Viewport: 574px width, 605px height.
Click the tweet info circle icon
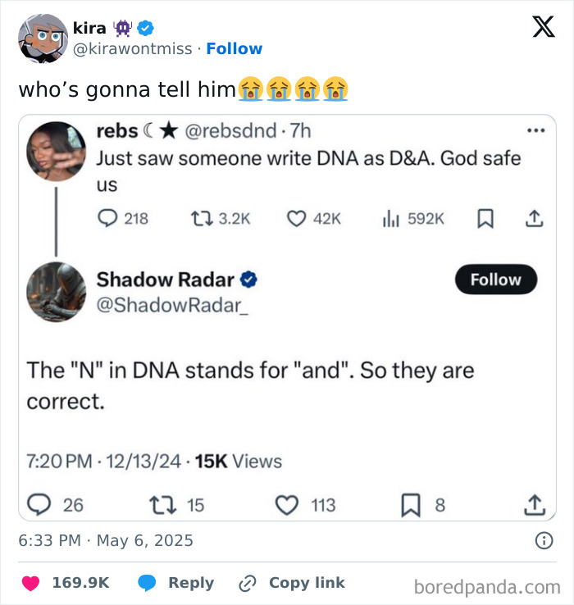click(544, 540)
